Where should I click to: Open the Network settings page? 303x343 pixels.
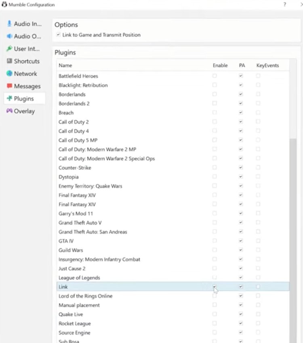coord(25,73)
